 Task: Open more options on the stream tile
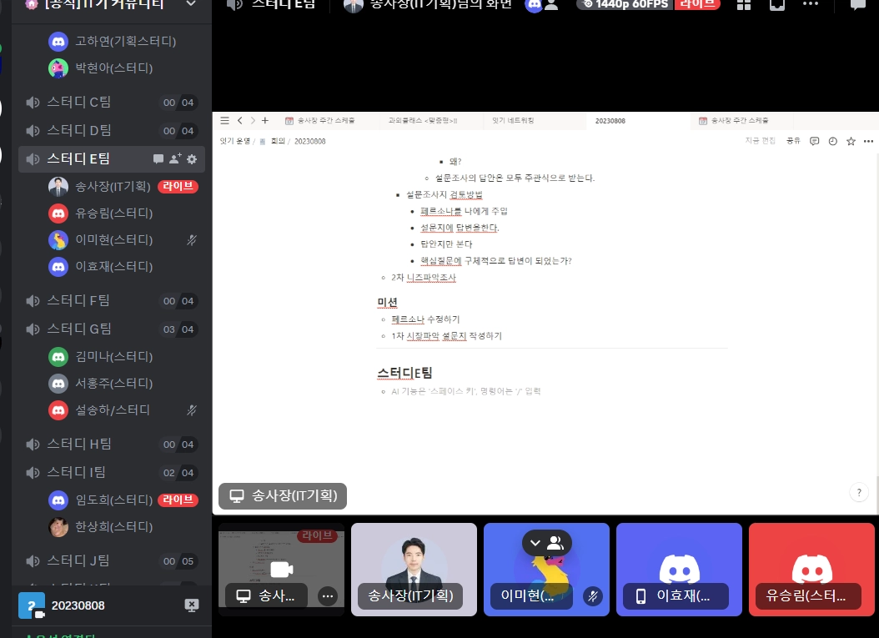point(328,596)
